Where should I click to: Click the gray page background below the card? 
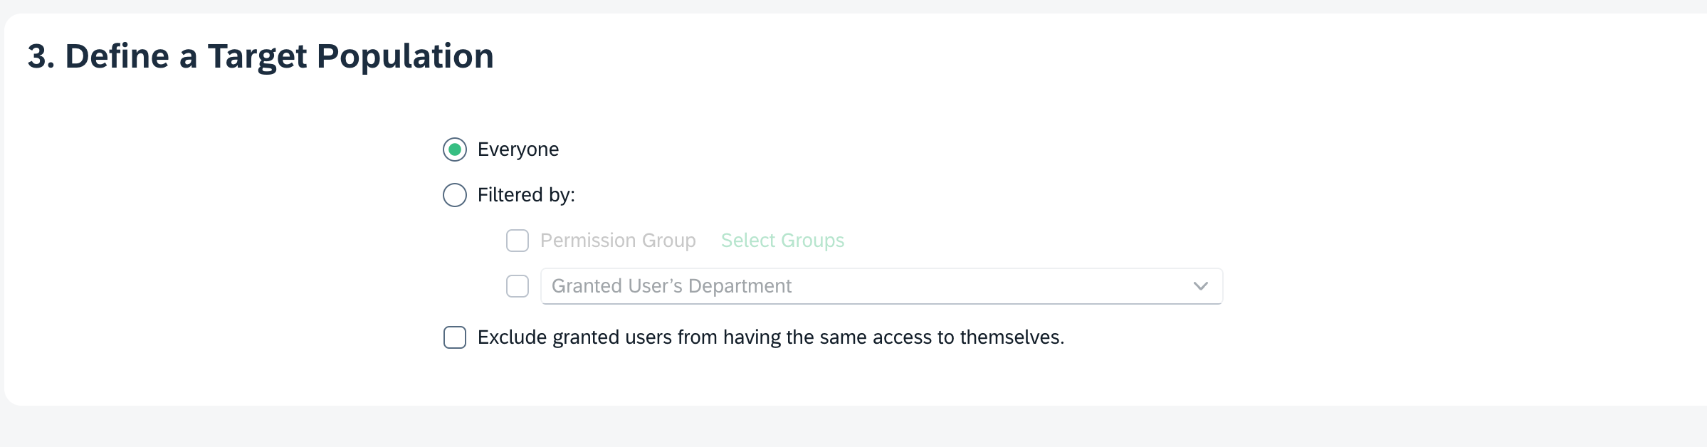tap(854, 428)
